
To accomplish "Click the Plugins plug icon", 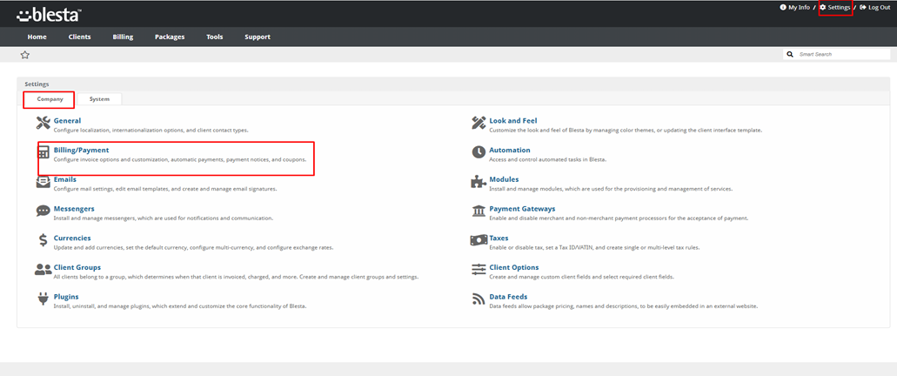I will (x=44, y=299).
